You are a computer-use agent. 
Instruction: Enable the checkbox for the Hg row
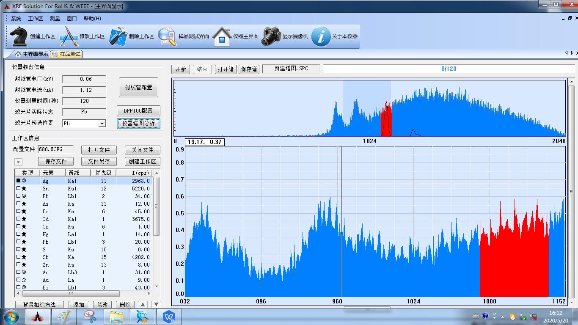point(18,234)
